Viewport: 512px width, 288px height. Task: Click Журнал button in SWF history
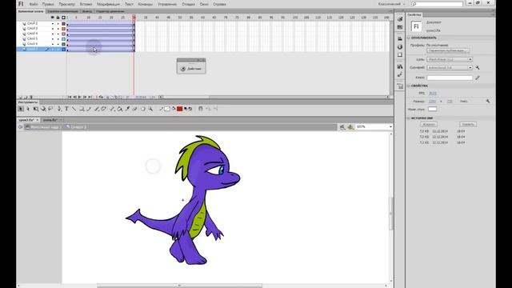tap(429, 125)
